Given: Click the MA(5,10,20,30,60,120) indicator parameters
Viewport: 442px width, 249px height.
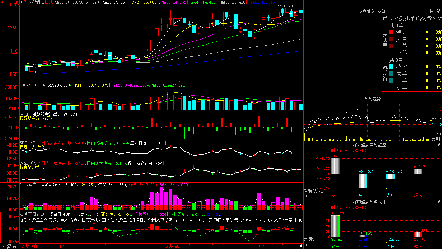Looking at the screenshot, I should 77,2.
